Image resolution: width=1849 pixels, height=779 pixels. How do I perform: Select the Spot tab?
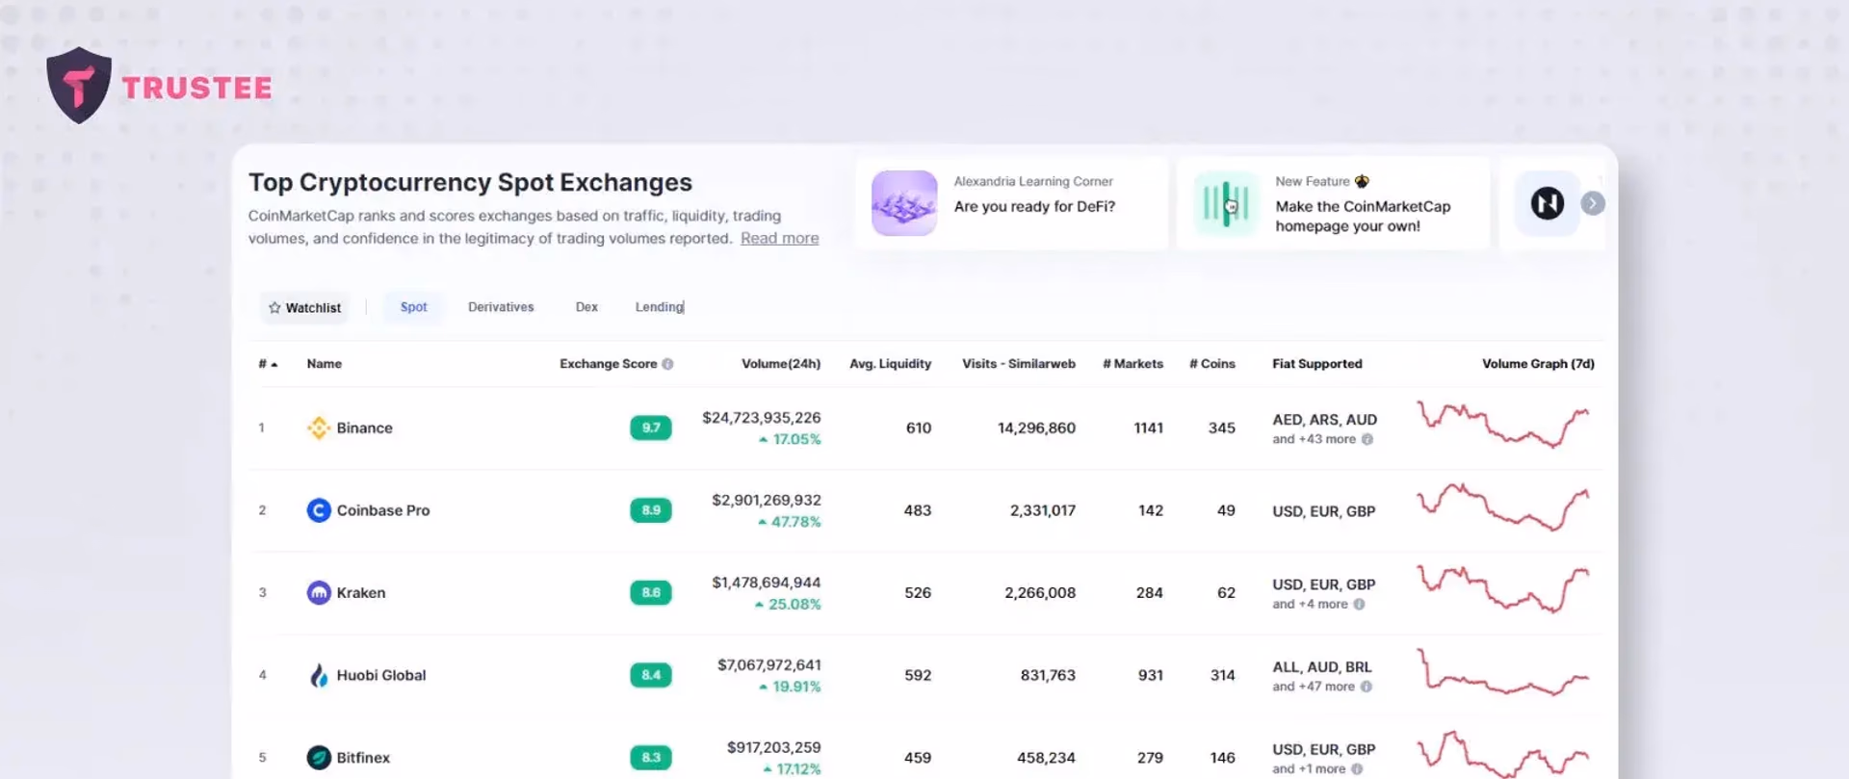click(x=414, y=307)
